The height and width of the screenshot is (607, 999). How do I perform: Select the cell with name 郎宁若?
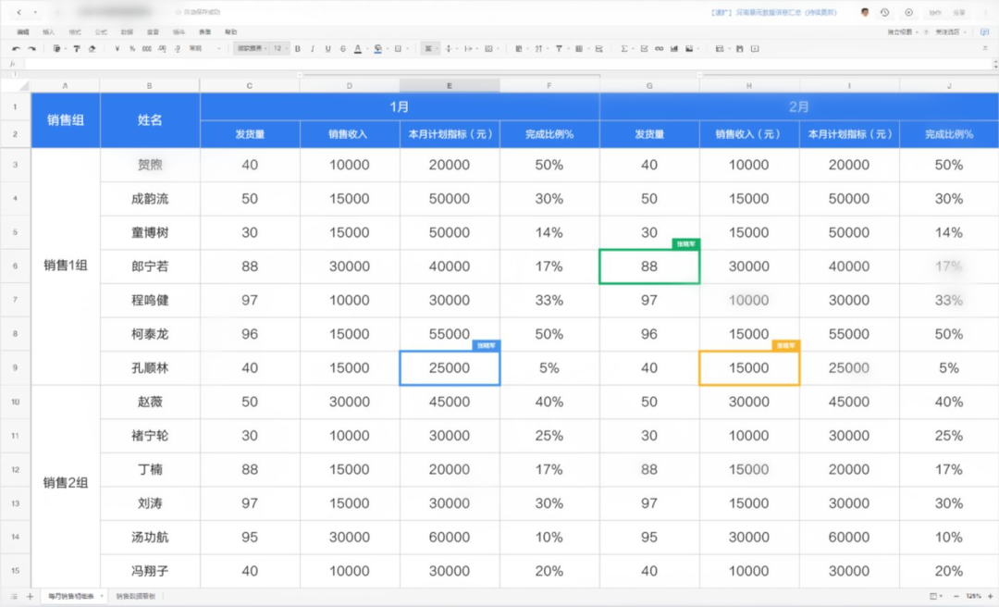point(150,266)
